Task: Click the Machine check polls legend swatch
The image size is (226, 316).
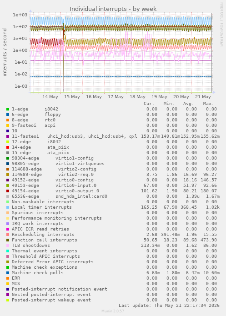Action: tap(8, 273)
